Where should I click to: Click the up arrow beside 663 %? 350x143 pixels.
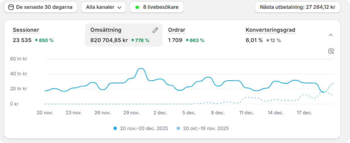pyautogui.click(x=187, y=41)
